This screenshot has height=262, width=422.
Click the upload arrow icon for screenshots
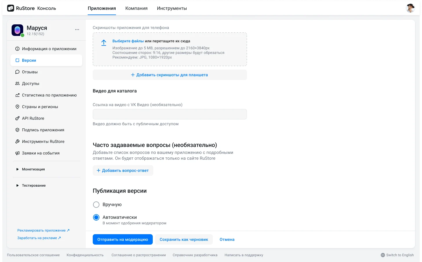coord(104,43)
